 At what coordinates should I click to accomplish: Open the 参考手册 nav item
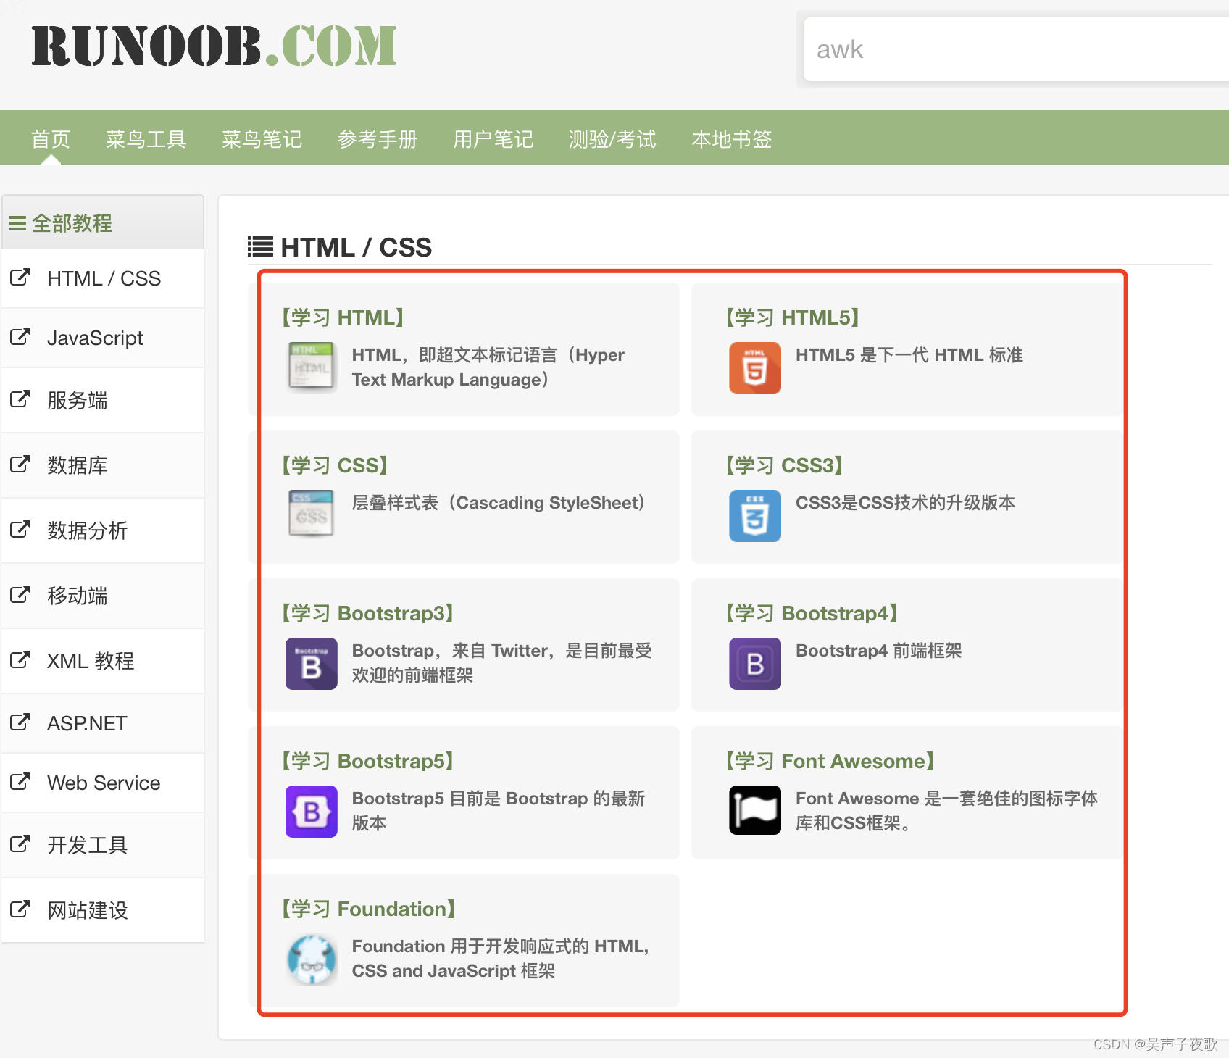(378, 139)
